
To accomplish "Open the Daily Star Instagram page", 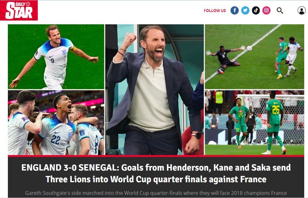I will click(266, 10).
